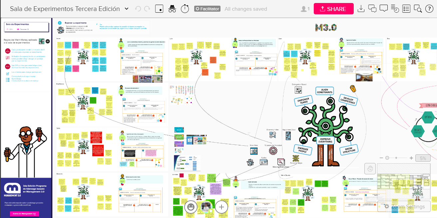Click the zoom slider handle
The image size is (437, 218).
387,158
